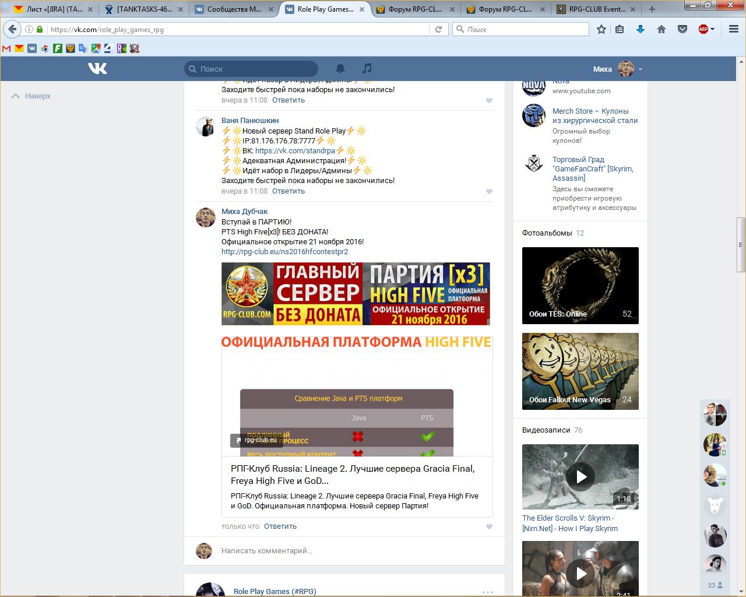The height and width of the screenshot is (597, 746).
Task: Open the Adblock Plus menu arrow
Action: click(712, 29)
